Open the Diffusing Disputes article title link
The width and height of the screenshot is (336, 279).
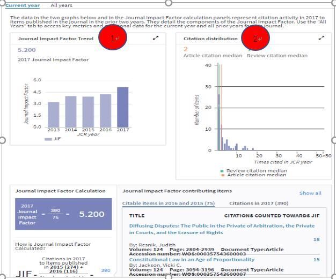pyautogui.click(x=222, y=229)
